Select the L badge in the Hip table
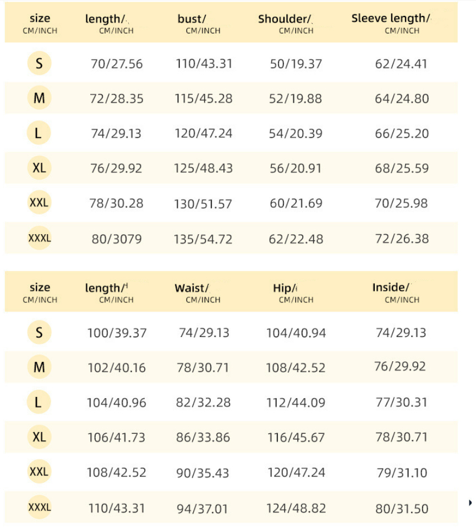This screenshot has width=476, height=530. pyautogui.click(x=39, y=402)
